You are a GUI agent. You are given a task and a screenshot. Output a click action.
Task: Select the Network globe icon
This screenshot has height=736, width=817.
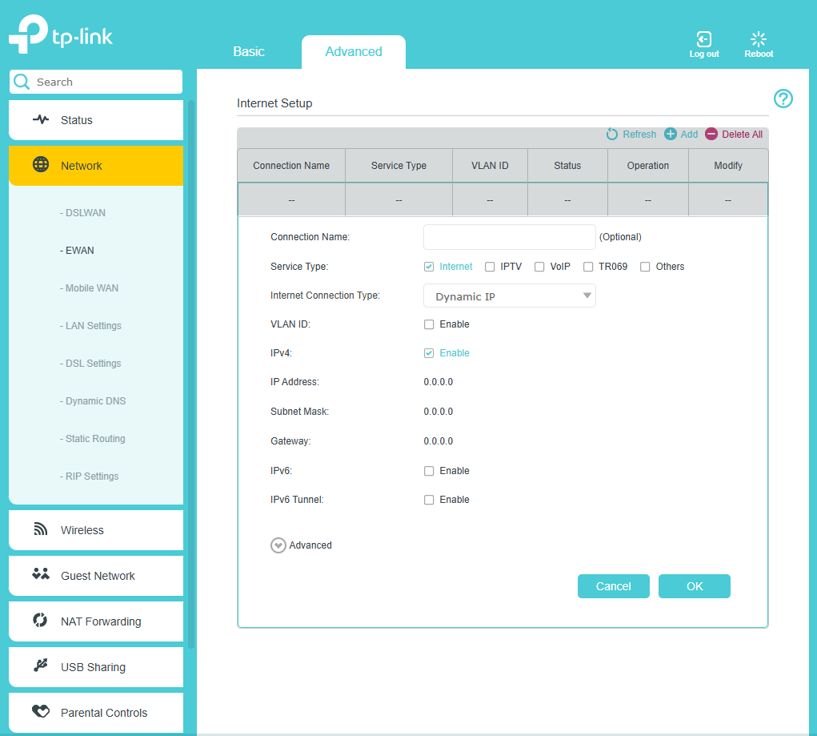(x=41, y=165)
